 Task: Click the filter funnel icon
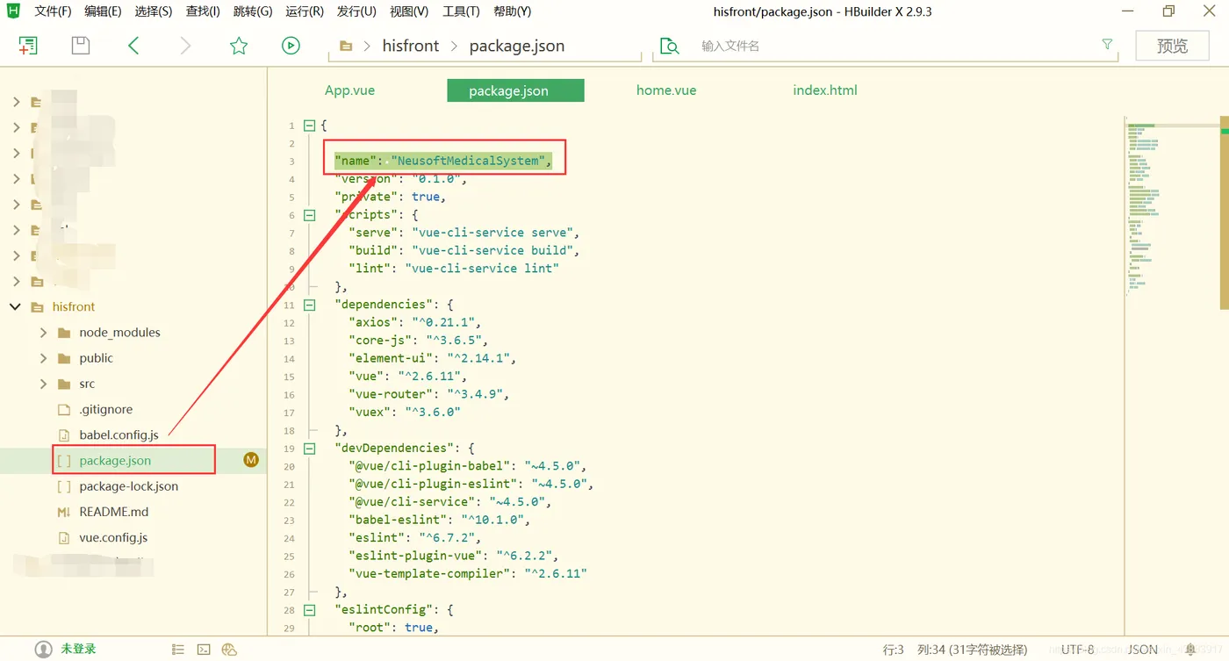[x=1107, y=44]
